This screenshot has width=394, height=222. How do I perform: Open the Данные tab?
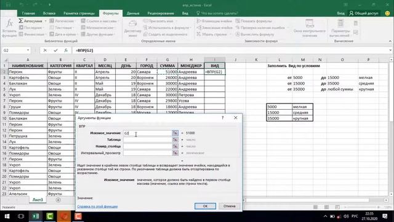click(133, 14)
